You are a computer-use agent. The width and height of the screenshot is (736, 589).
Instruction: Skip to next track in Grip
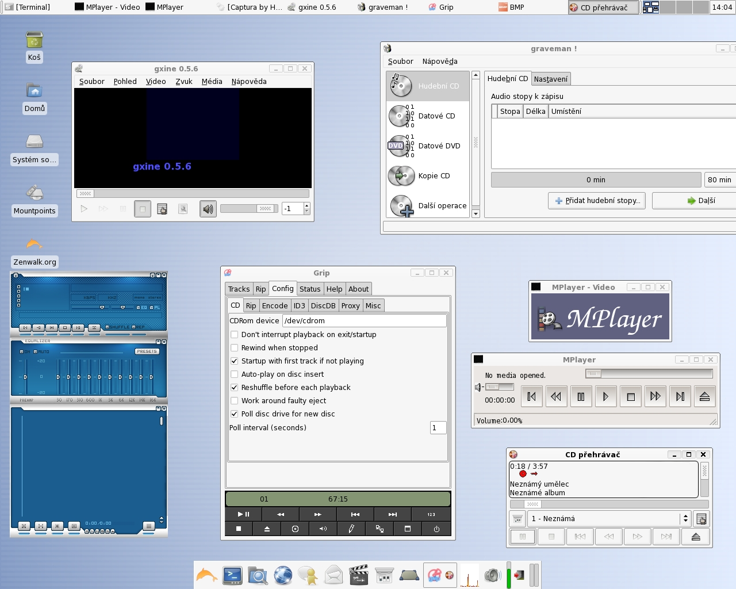coord(393,514)
